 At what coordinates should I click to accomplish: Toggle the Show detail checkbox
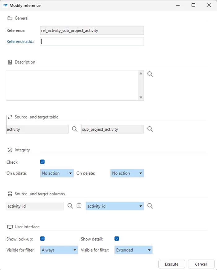(117, 239)
